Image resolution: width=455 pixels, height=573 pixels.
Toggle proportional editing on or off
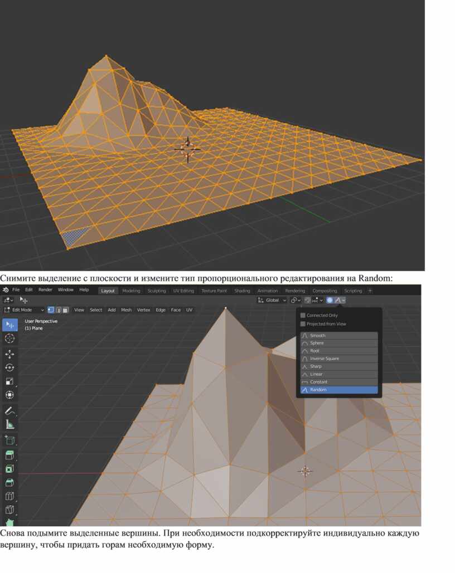[330, 300]
